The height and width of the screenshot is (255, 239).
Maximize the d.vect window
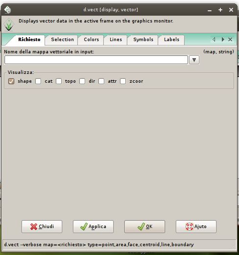(x=220, y=10)
